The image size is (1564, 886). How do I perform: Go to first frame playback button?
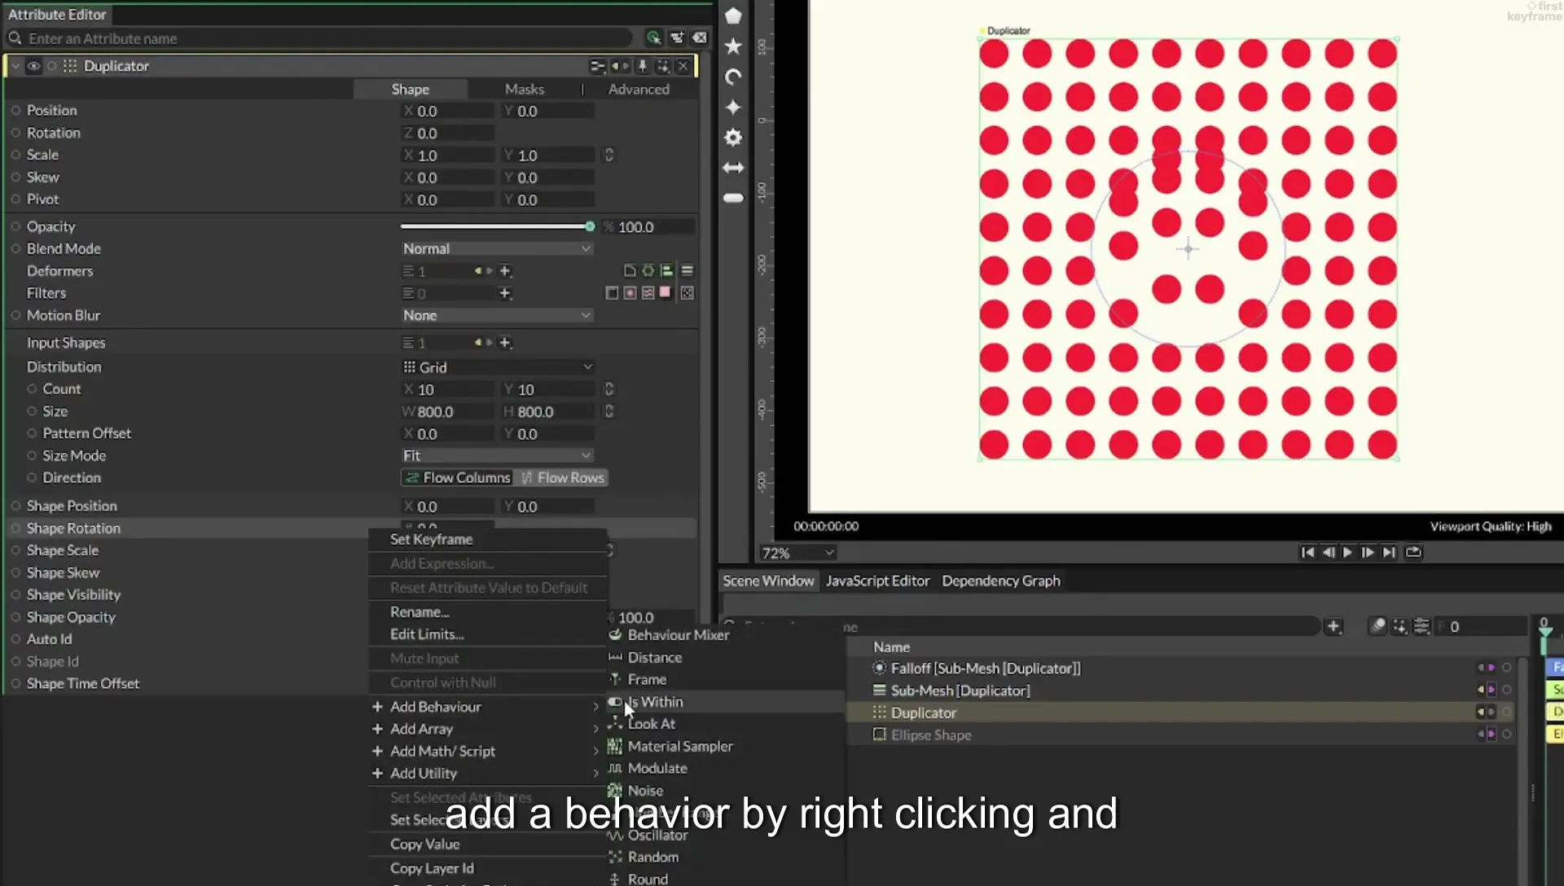pos(1307,552)
